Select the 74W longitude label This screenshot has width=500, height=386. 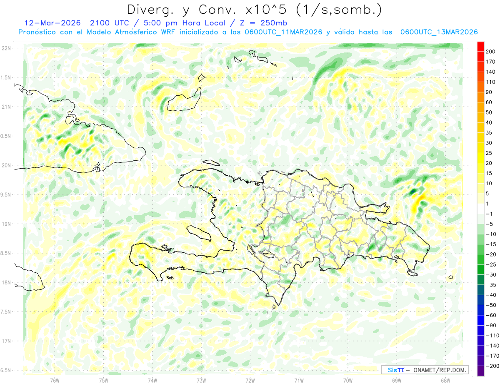152,380
